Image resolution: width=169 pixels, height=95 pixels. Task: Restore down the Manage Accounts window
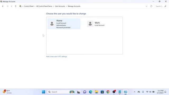[x=159, y=2]
